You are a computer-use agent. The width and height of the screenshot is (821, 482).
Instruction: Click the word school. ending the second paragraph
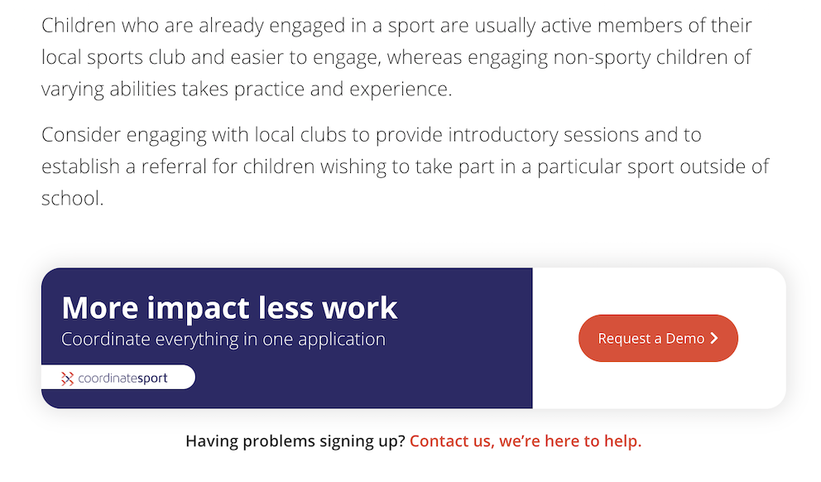72,199
